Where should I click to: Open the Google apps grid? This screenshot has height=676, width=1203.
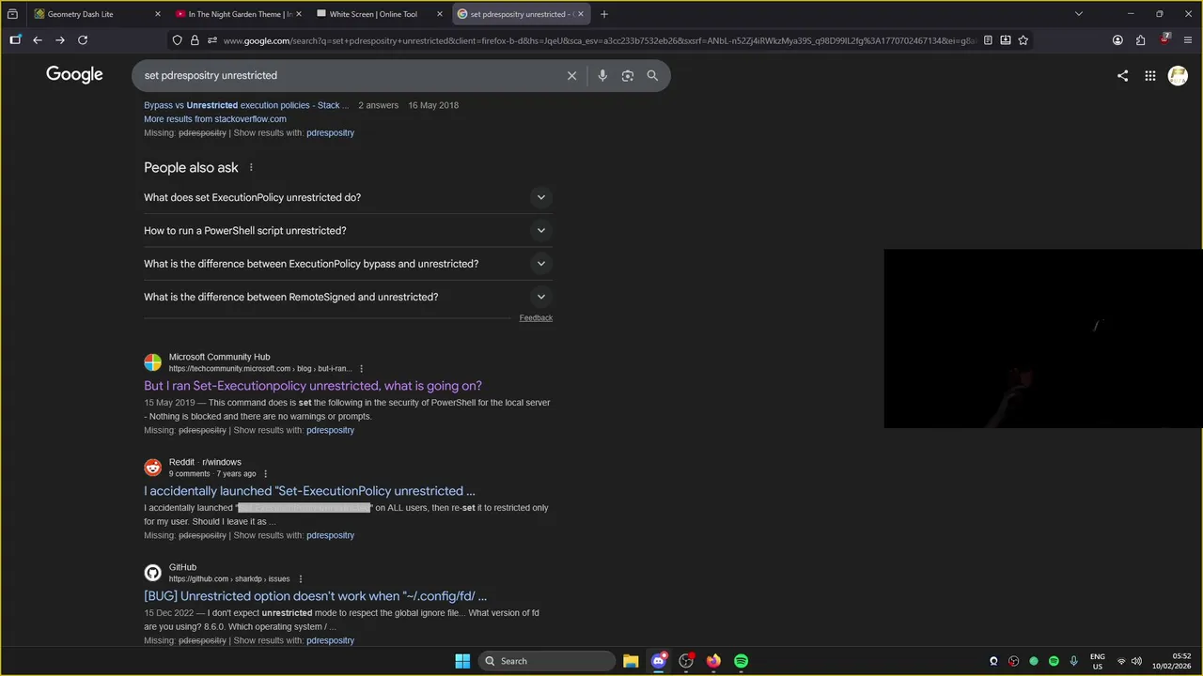pos(1149,76)
